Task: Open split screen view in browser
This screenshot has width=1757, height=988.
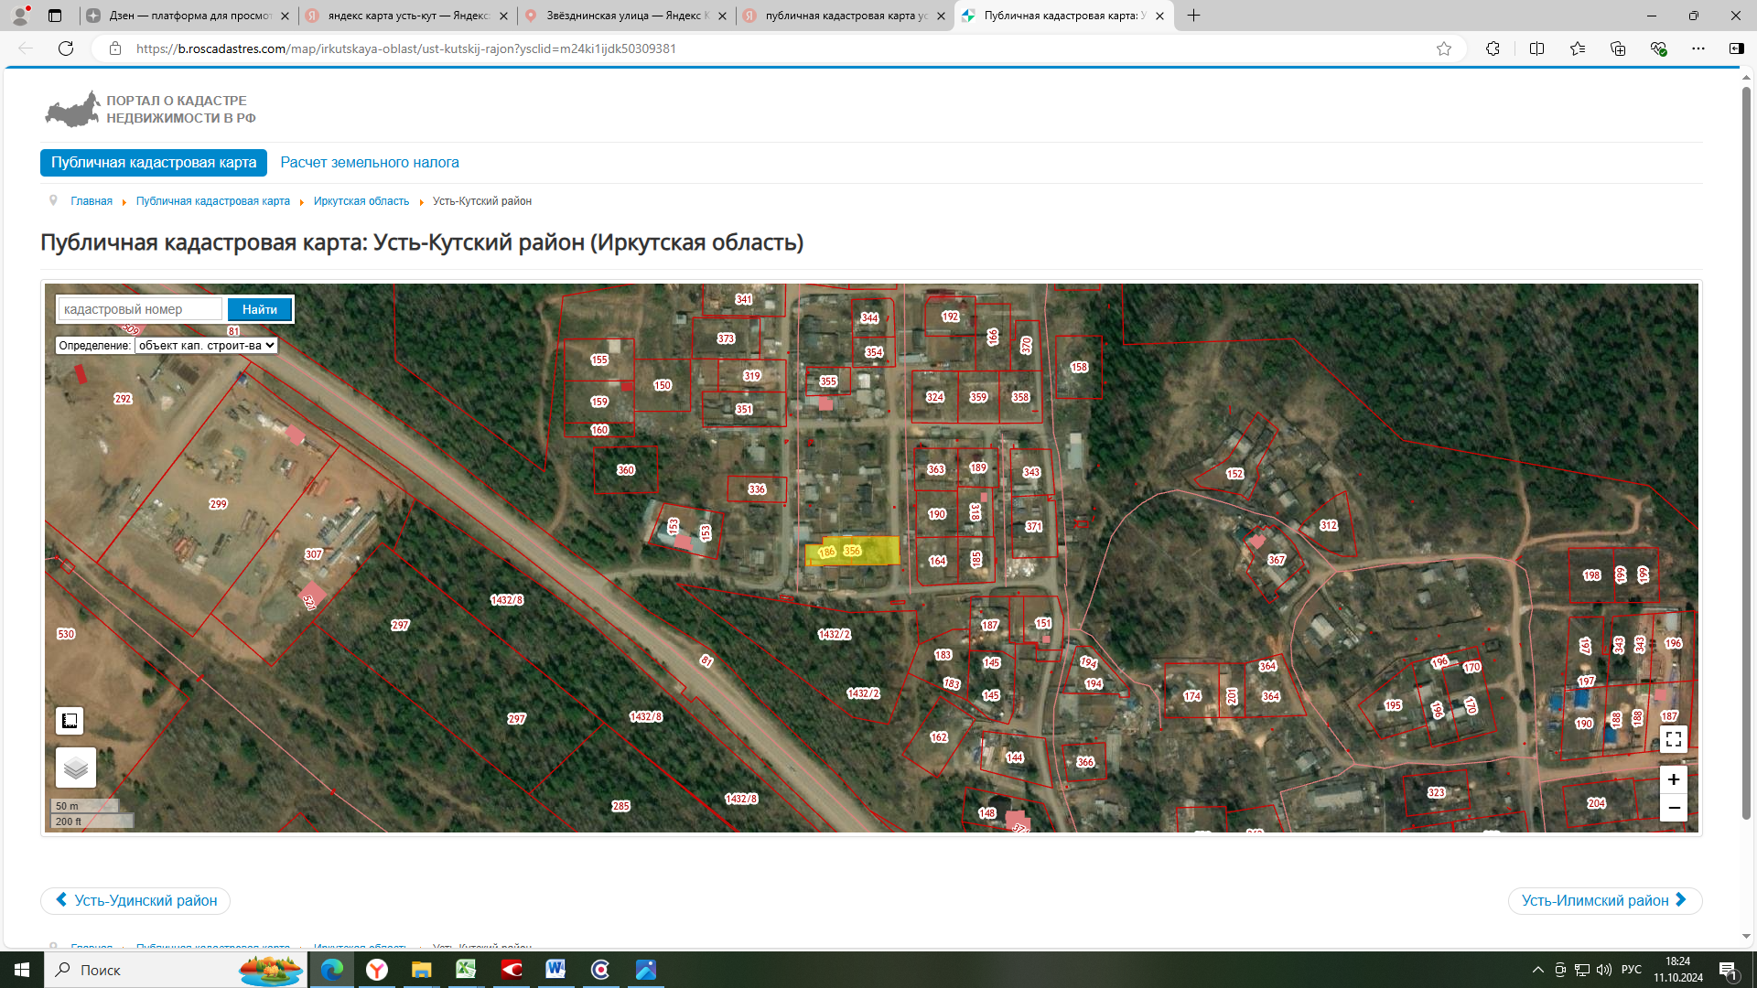Action: point(1536,48)
